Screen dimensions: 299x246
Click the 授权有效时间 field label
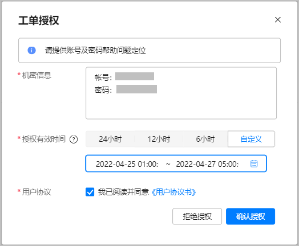click(44, 139)
